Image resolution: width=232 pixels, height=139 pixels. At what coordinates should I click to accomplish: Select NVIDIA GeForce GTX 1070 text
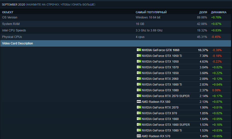coord(160,67)
